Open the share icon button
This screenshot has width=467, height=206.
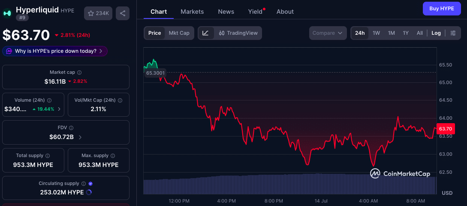click(x=123, y=13)
